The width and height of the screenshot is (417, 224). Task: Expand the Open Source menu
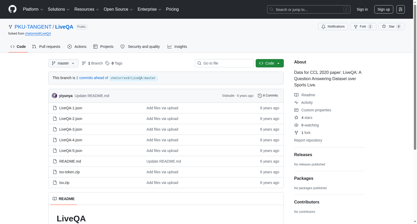pos(118,9)
